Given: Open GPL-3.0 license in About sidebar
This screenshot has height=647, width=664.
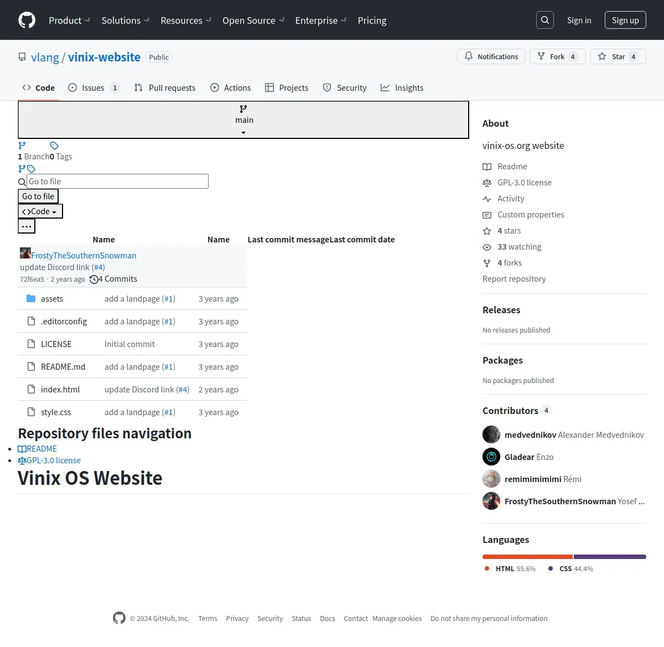Looking at the screenshot, I should click(517, 183).
